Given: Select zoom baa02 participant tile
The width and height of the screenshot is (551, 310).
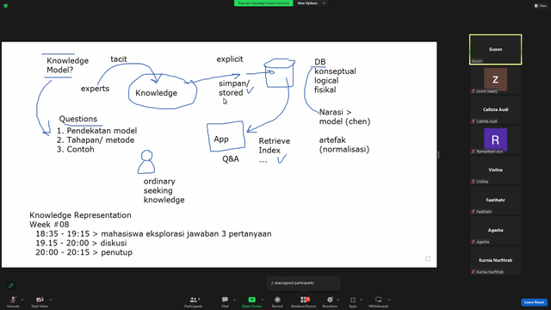Looking at the screenshot, I should click(496, 80).
